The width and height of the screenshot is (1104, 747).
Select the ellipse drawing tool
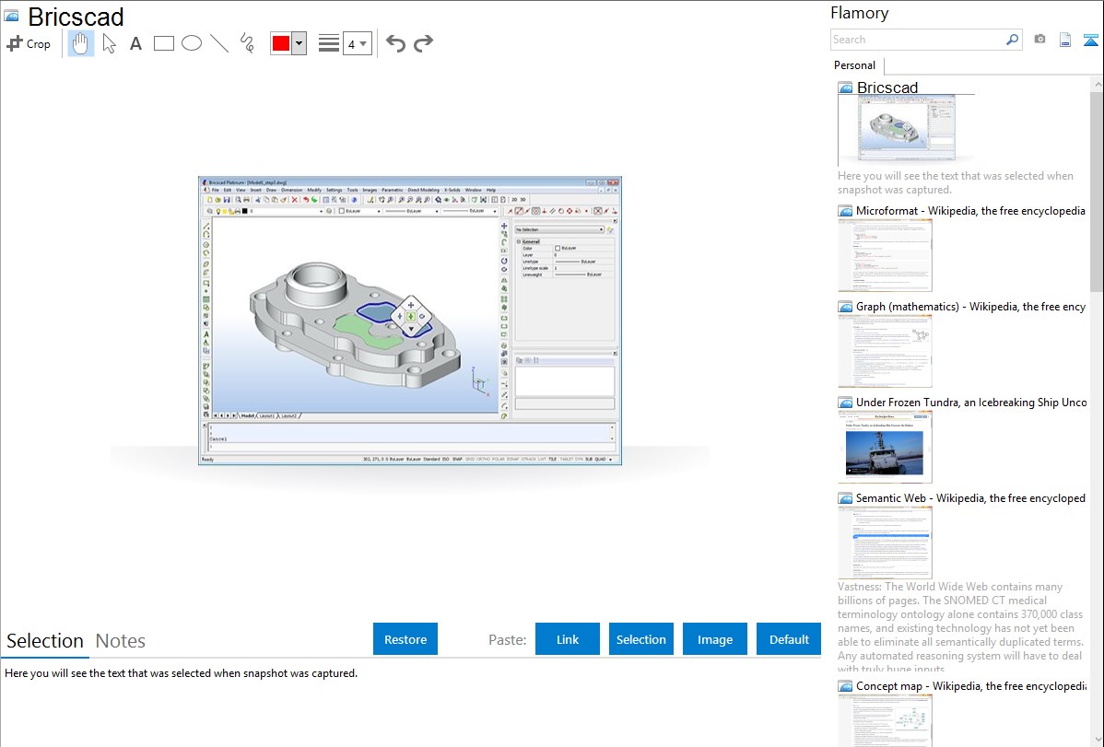click(x=192, y=43)
